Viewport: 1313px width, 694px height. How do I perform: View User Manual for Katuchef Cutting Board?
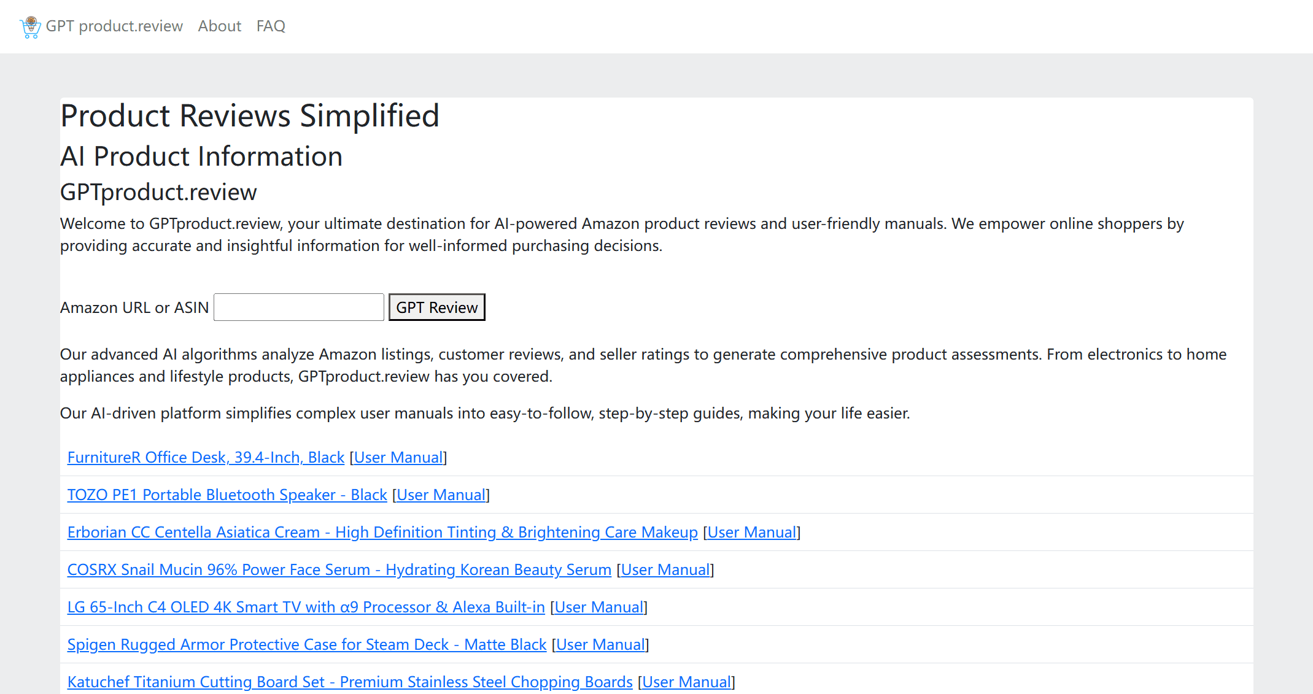point(686,682)
